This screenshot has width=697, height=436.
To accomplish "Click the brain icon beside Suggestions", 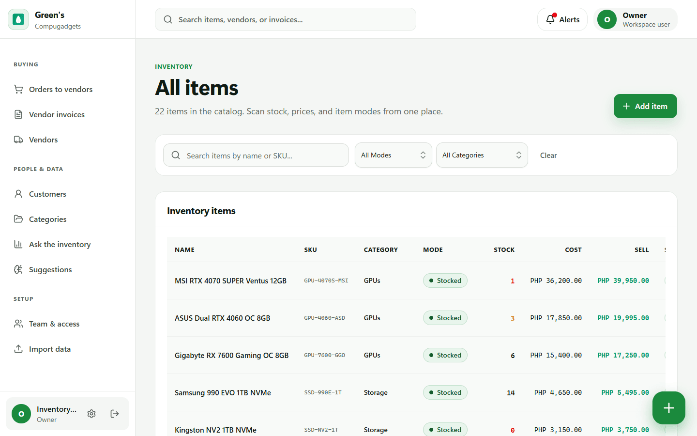I will (x=18, y=269).
